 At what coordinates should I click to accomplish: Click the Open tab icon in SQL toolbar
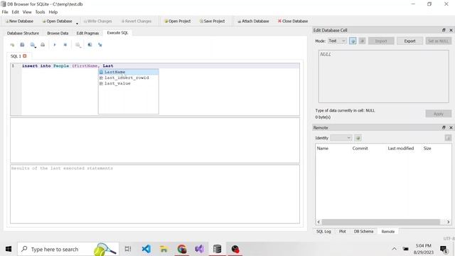click(12, 45)
